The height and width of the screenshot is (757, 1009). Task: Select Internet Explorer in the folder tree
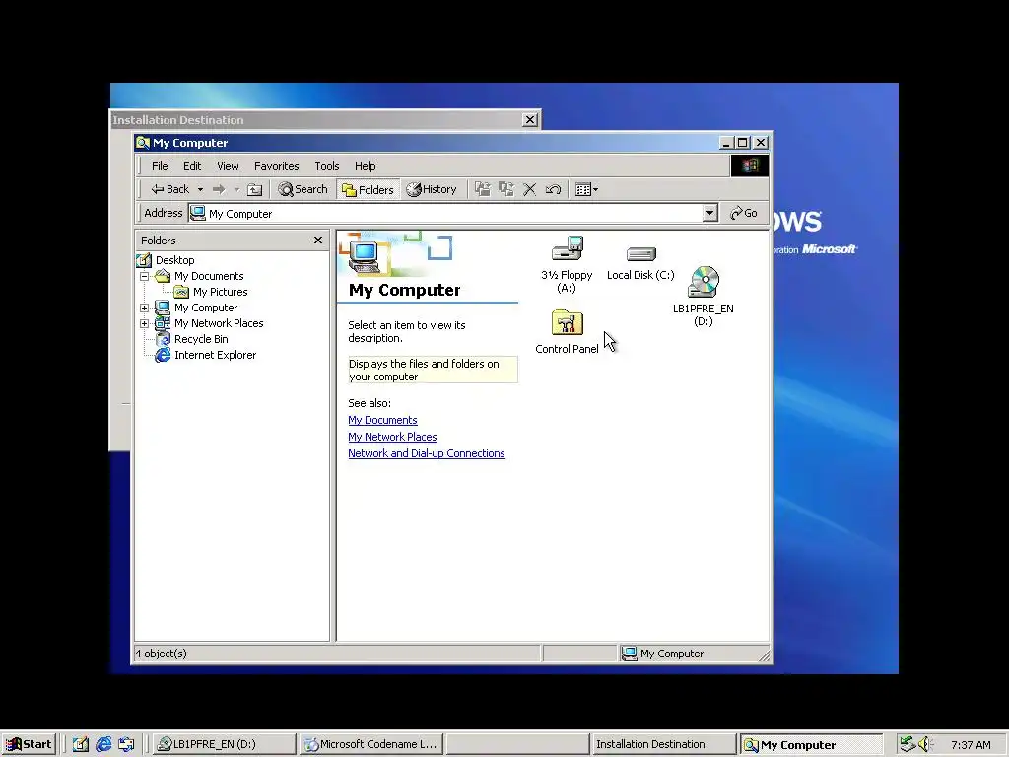tap(215, 355)
